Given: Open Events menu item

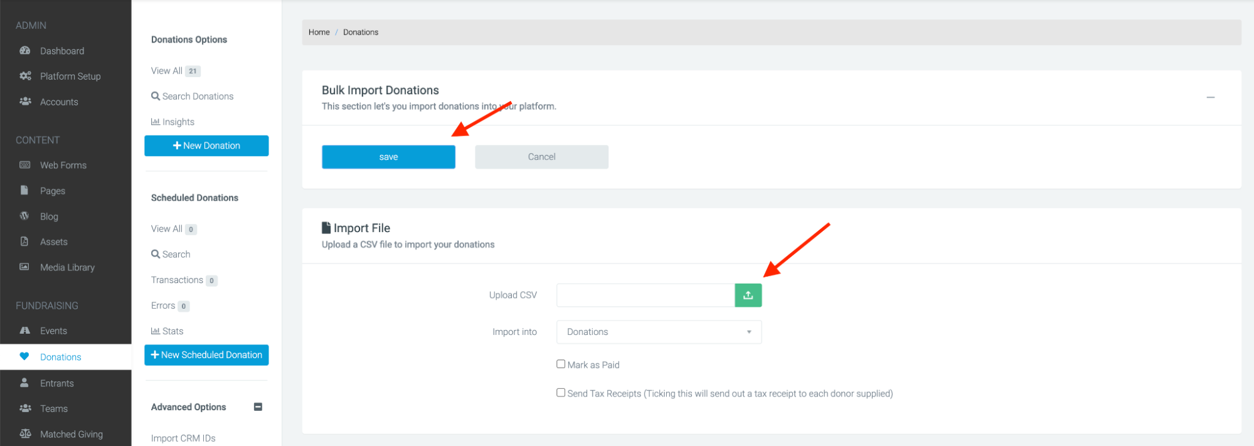Looking at the screenshot, I should (53, 331).
